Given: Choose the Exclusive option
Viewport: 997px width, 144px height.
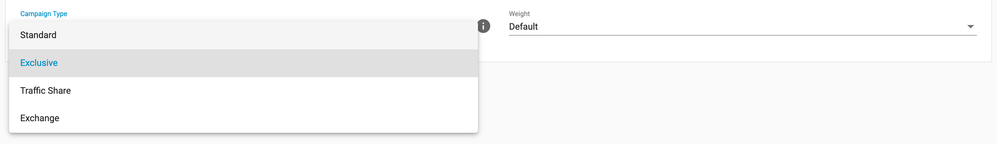Looking at the screenshot, I should 39,63.
